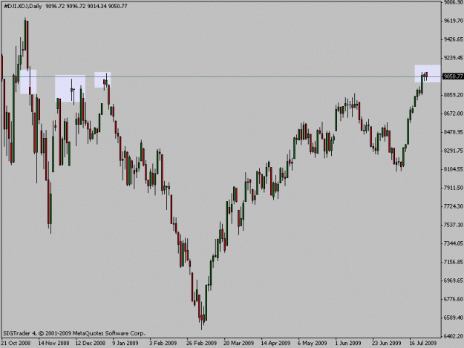
Task: Click the 7724.30 price axis label
Action: click(x=453, y=206)
